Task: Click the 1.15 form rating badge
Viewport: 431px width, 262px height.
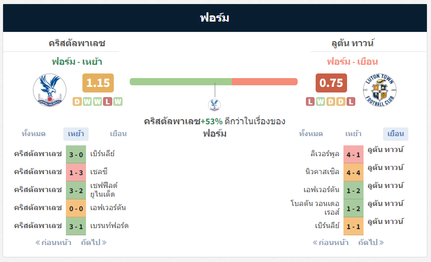Action: coord(98,83)
